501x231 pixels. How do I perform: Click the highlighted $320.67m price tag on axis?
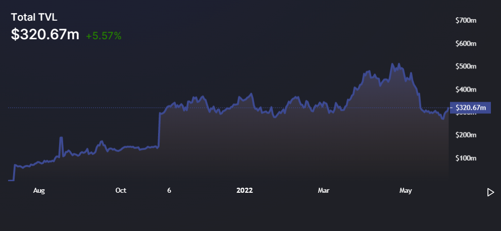pos(470,108)
